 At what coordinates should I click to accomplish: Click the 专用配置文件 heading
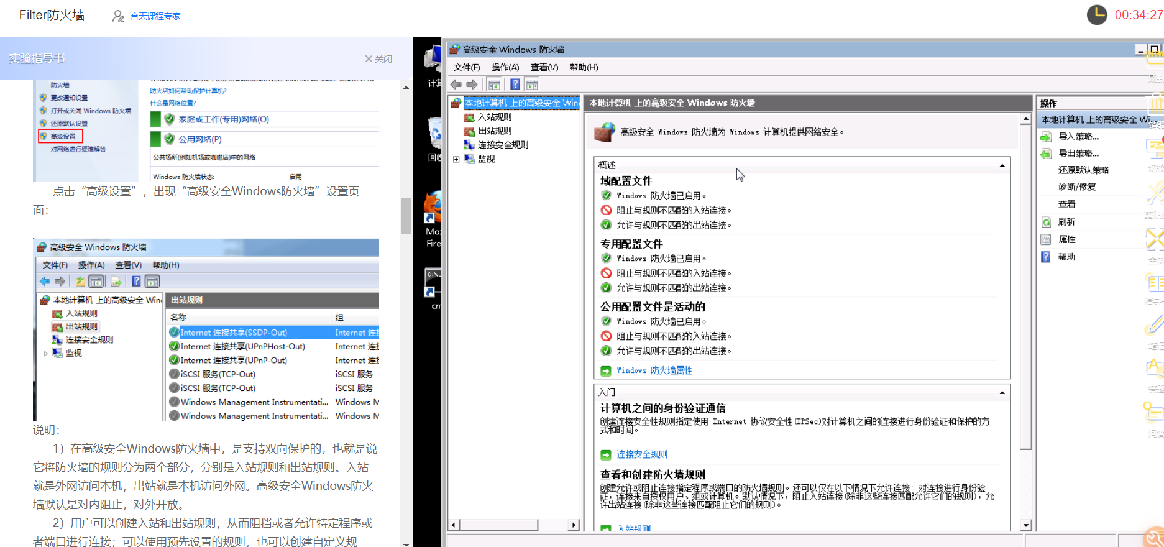[631, 244]
